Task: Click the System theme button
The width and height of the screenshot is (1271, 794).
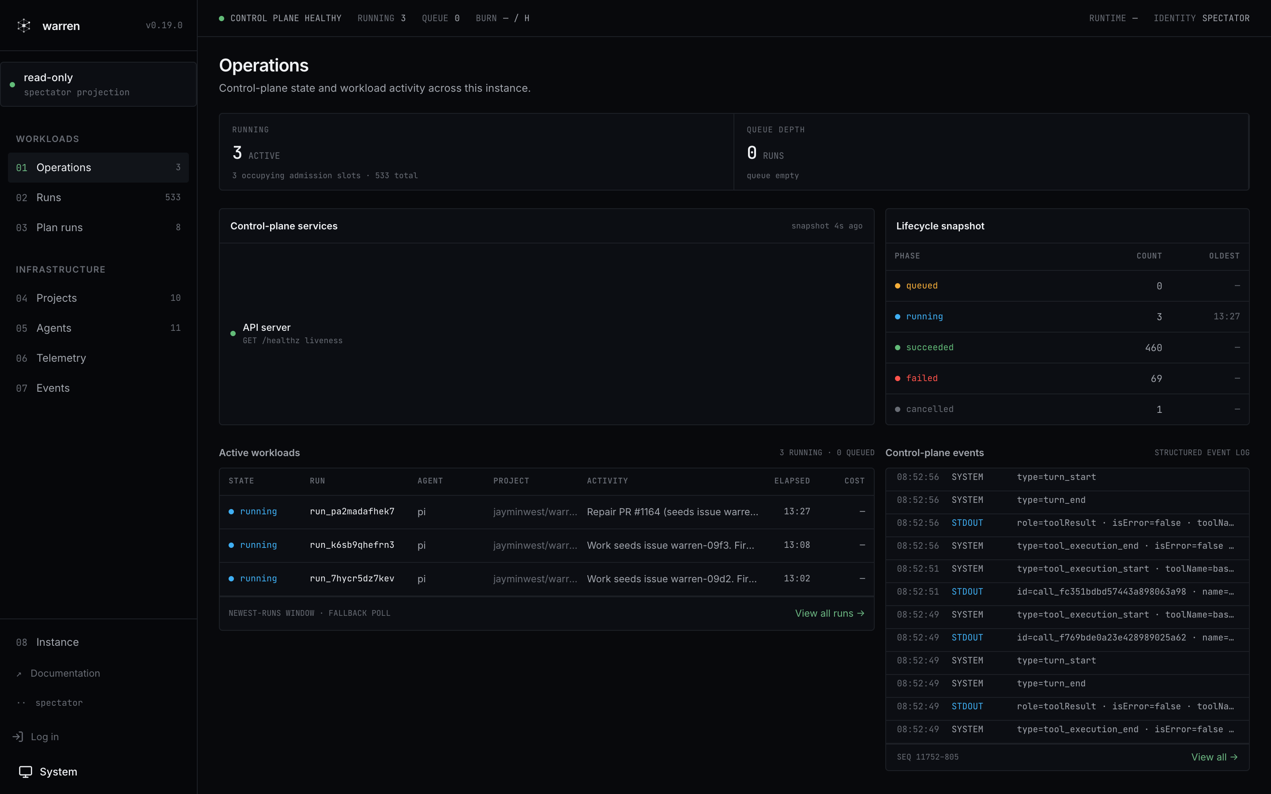Action: pos(48,772)
